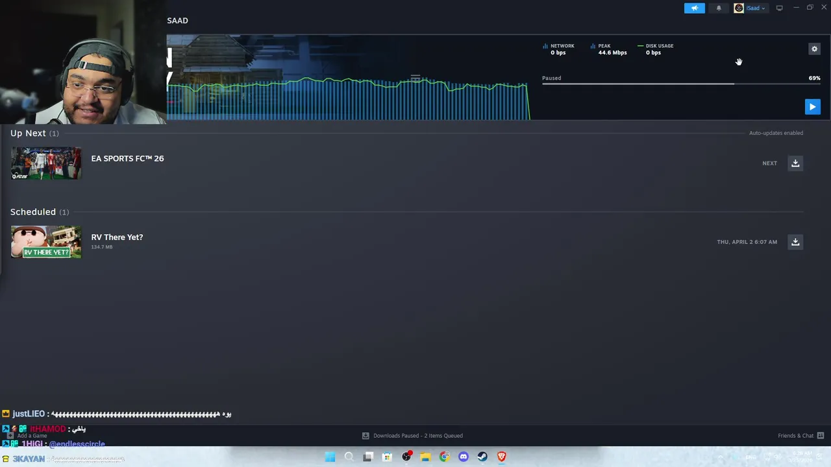Open Brave browser from taskbar
This screenshot has height=467, width=831.
pos(501,457)
